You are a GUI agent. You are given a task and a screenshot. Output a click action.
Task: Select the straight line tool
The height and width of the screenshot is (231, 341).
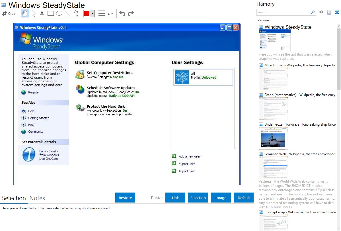pos(68,13)
